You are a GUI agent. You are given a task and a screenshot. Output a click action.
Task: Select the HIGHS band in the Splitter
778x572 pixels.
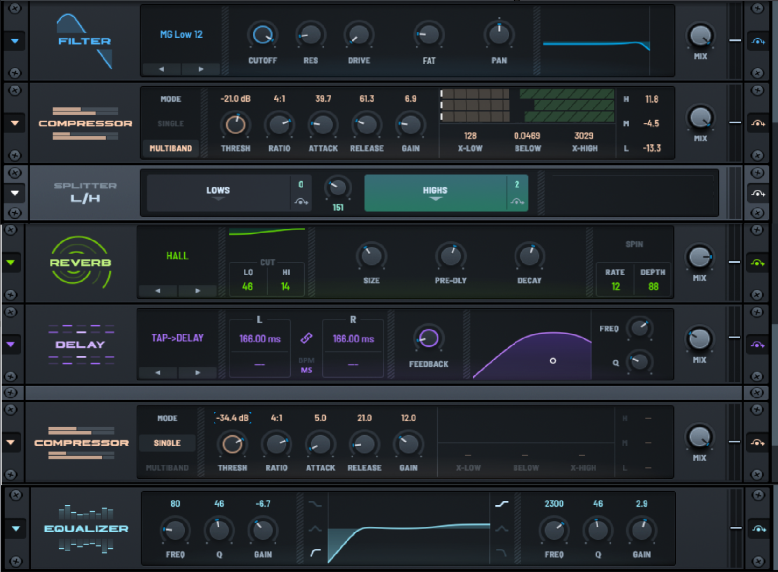tap(435, 191)
